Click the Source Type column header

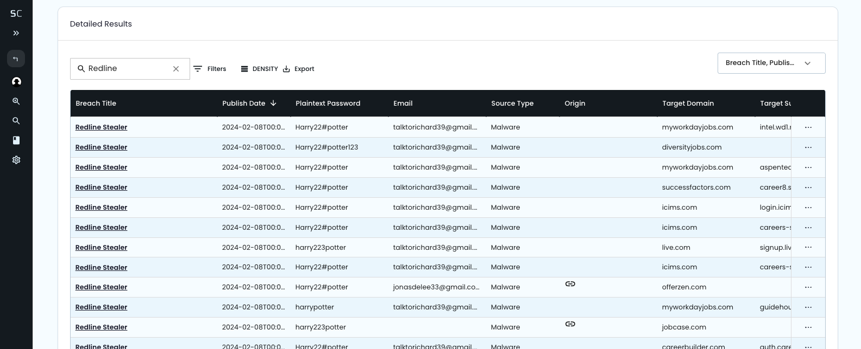pos(512,104)
